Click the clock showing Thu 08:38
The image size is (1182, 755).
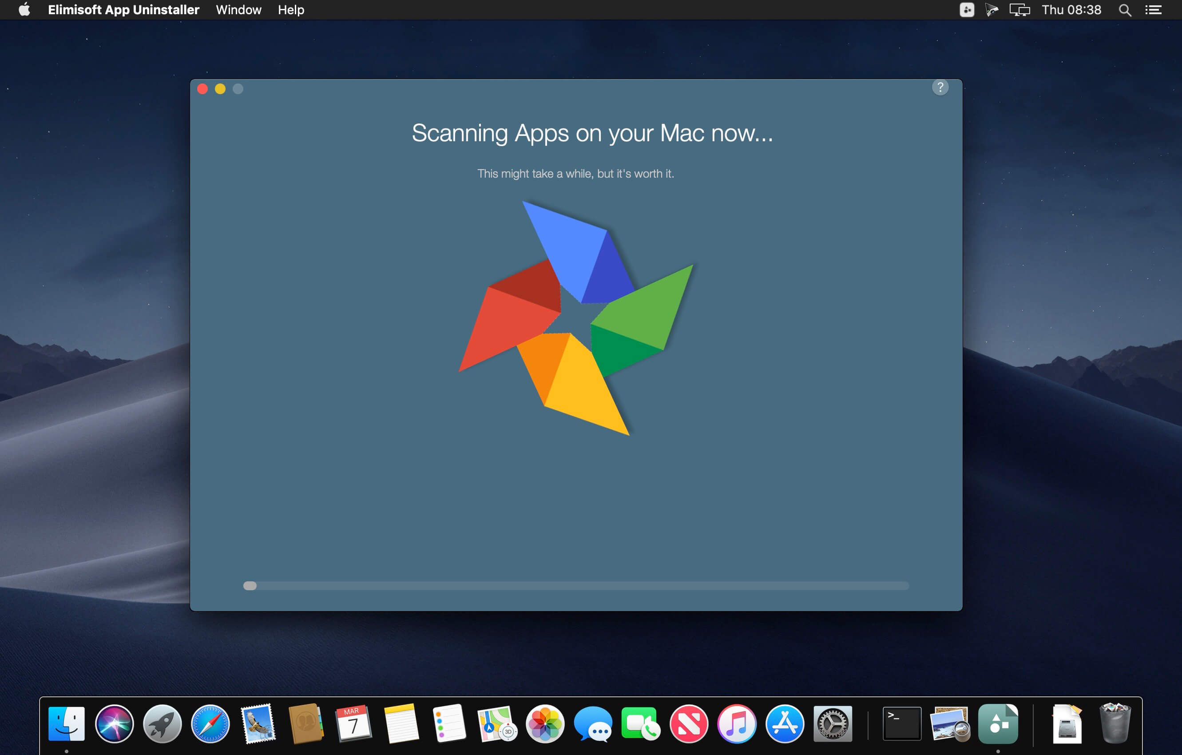coord(1071,10)
